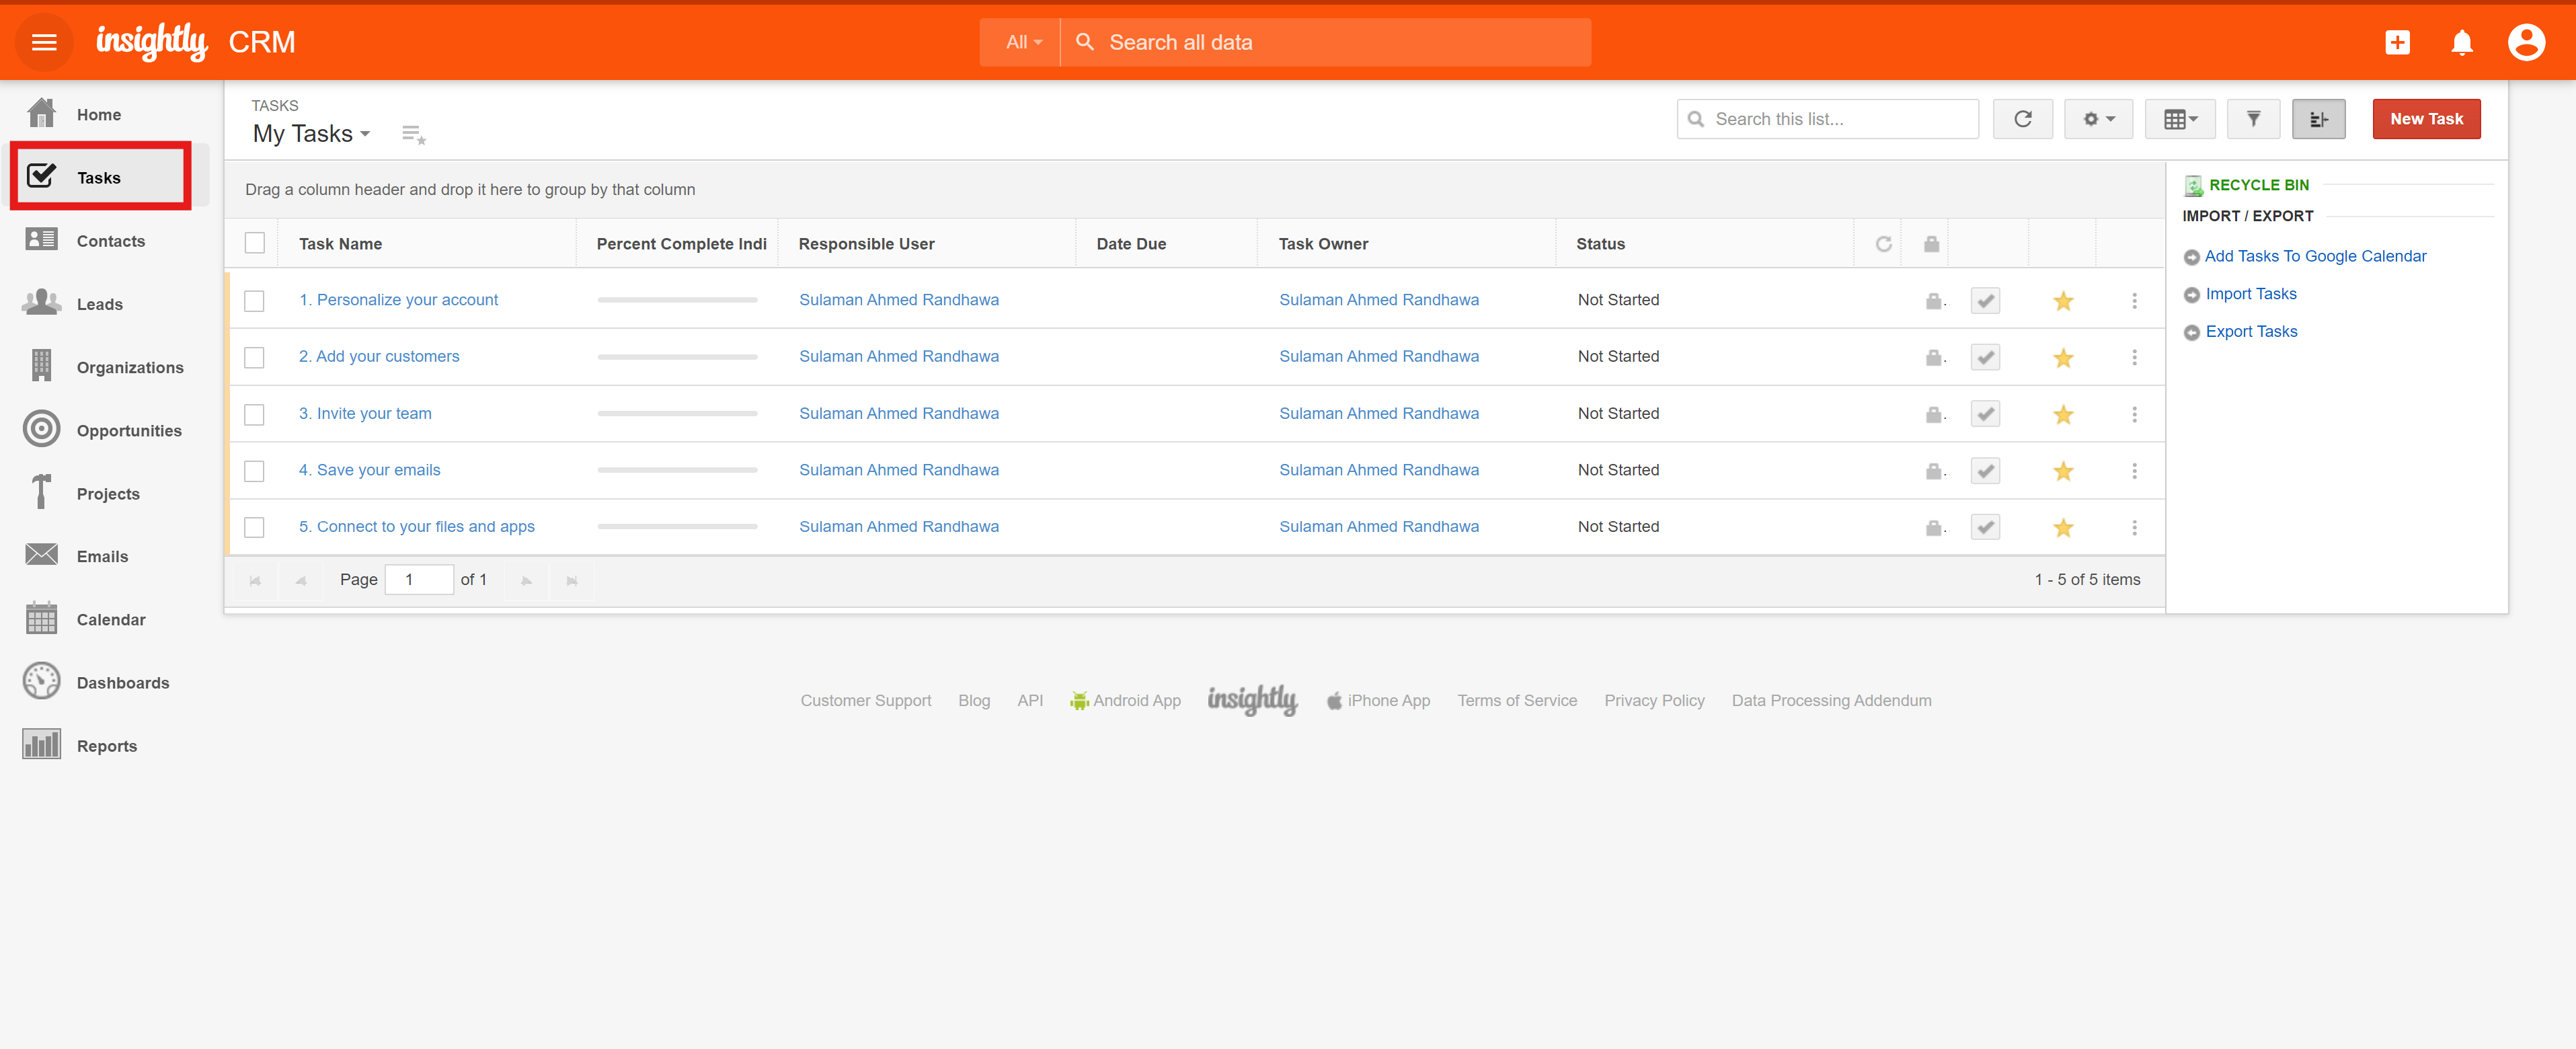This screenshot has width=2576, height=1049.
Task: Refresh the task list
Action: click(2022, 119)
